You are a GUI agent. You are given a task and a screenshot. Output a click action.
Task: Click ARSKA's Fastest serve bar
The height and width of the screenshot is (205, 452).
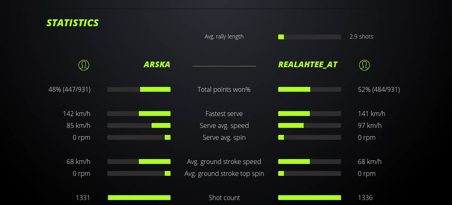(139, 114)
